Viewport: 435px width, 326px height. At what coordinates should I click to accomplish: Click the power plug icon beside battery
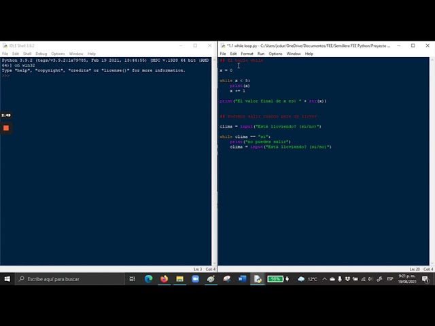tap(288, 279)
